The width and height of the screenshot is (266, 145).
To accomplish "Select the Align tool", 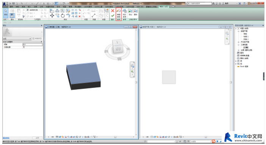I will coord(52,11).
